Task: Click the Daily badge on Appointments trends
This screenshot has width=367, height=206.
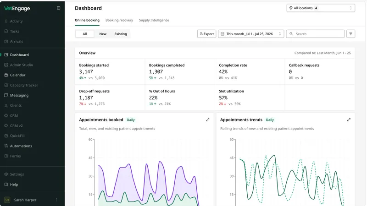Action: pyautogui.click(x=270, y=120)
